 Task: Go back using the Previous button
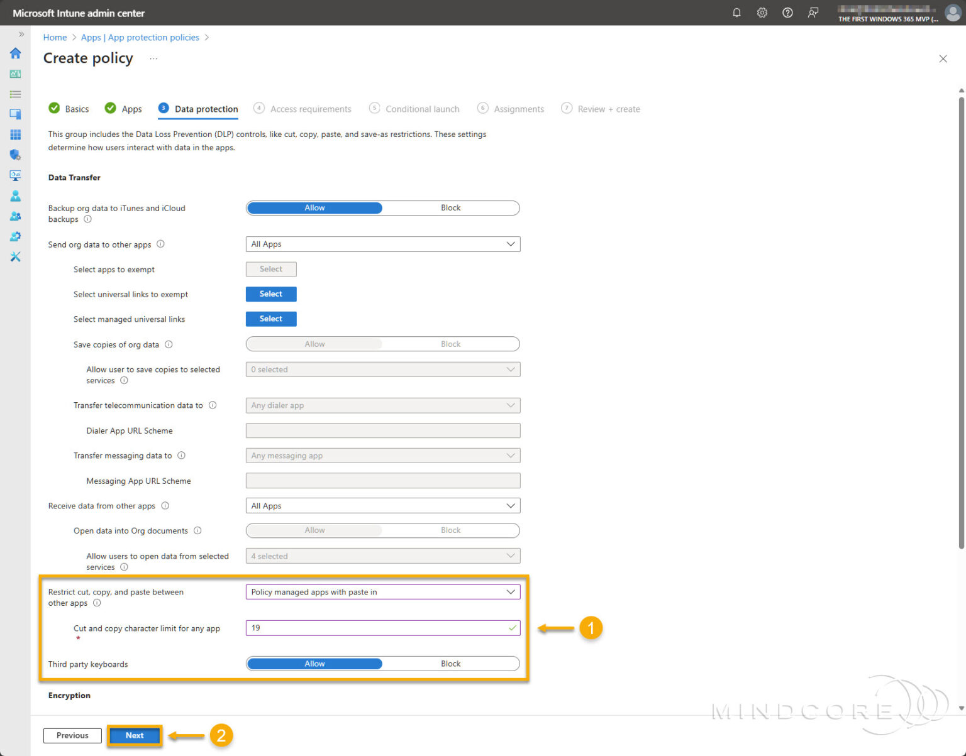click(72, 735)
